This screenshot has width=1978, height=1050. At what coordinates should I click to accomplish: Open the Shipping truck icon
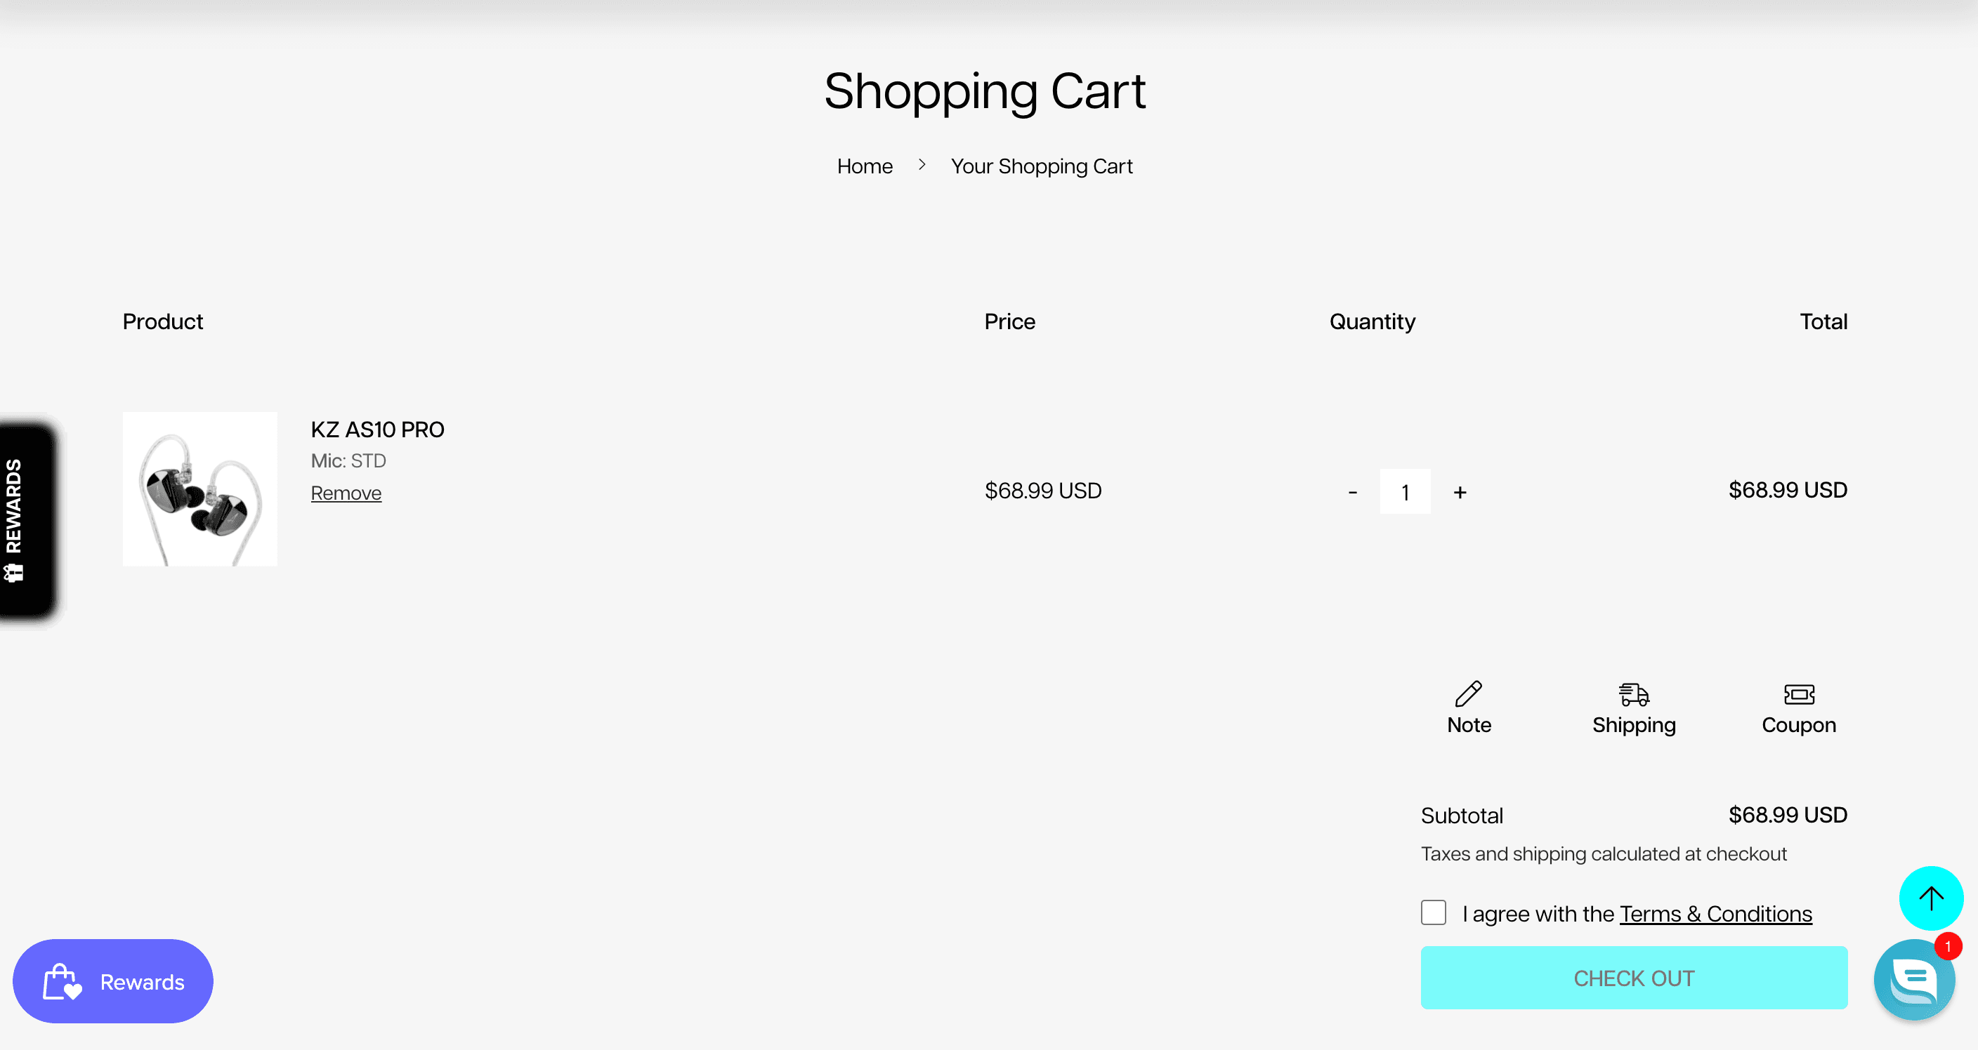tap(1633, 694)
